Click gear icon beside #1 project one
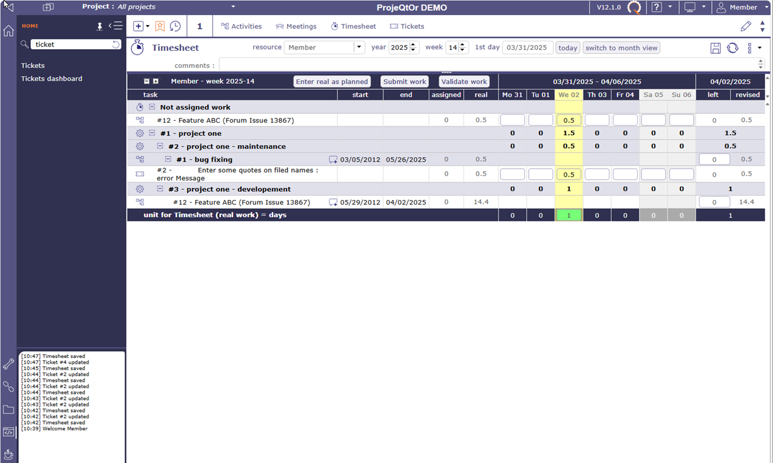This screenshot has height=463, width=773. 140,133
